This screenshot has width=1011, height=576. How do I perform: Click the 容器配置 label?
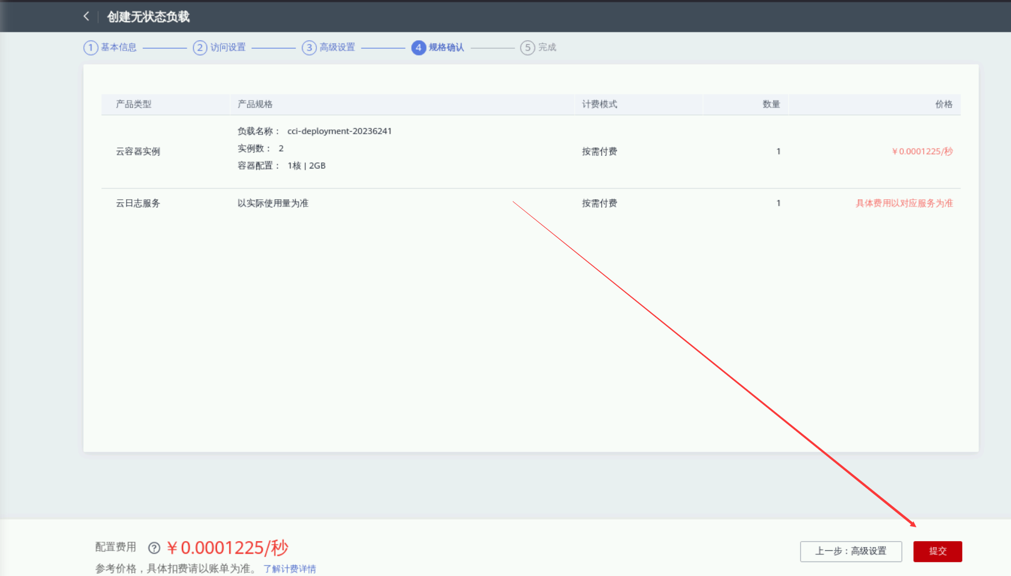pyautogui.click(x=258, y=166)
